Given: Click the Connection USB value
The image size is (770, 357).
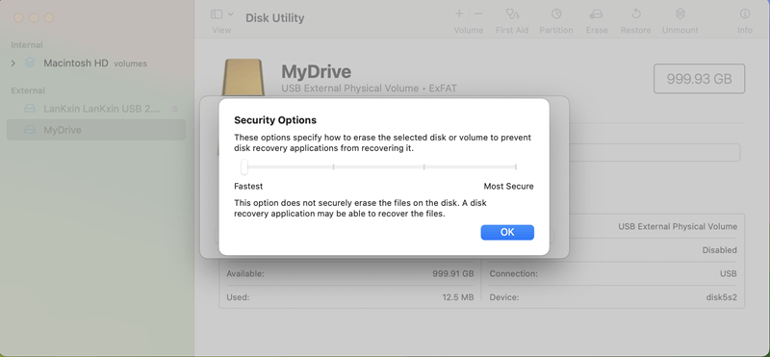Looking at the screenshot, I should (x=729, y=273).
